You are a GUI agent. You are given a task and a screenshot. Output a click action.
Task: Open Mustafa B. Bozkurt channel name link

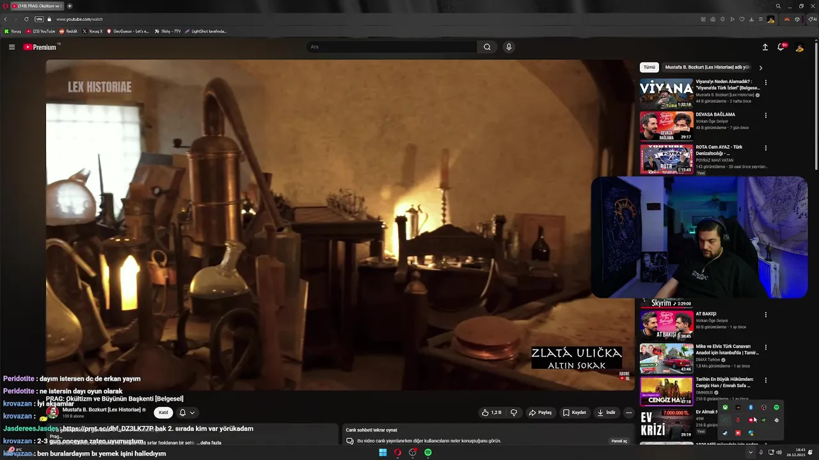pos(102,410)
